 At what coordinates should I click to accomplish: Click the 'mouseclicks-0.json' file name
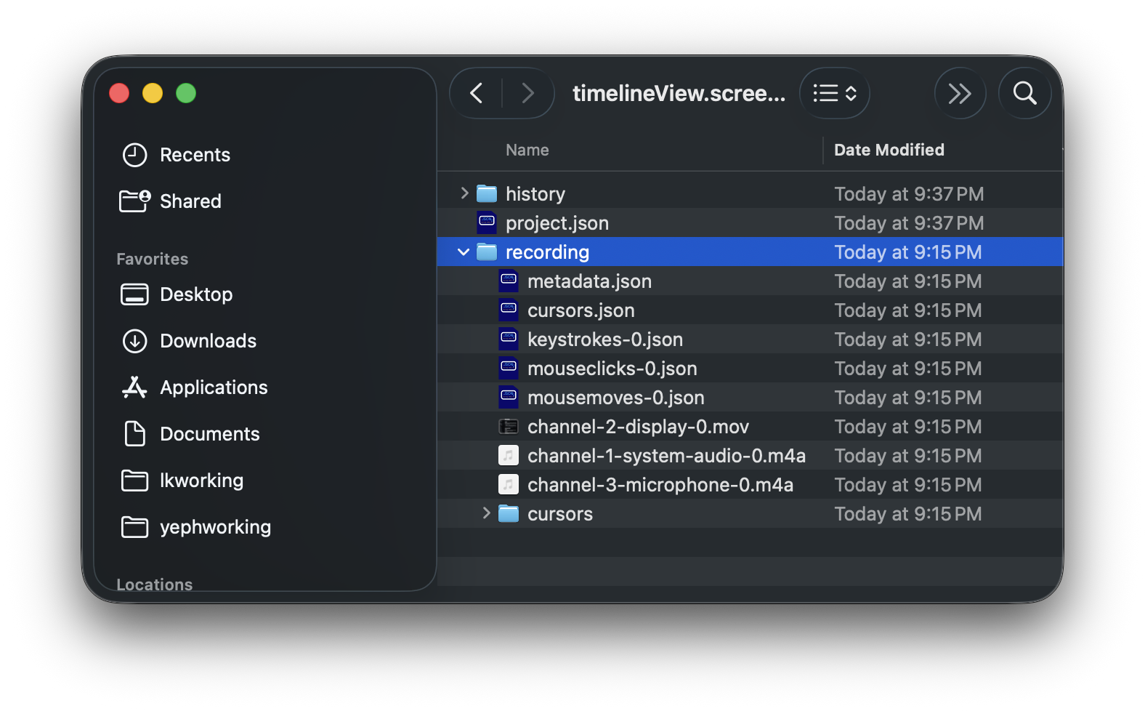click(612, 369)
